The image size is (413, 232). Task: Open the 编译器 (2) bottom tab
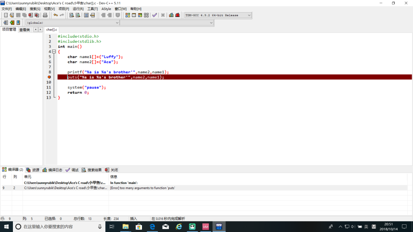13,170
